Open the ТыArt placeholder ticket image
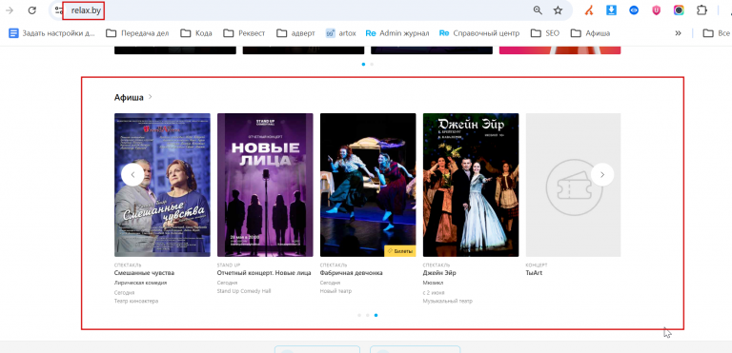Viewport: 732px width, 353px height. point(573,185)
